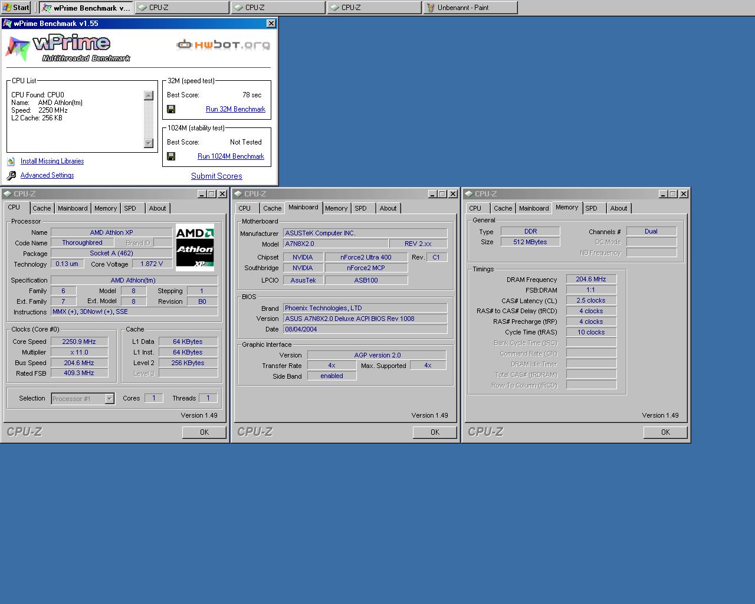Click the memory Size value 512 MBytes
Viewport: 755px width, 604px height.
pos(530,242)
